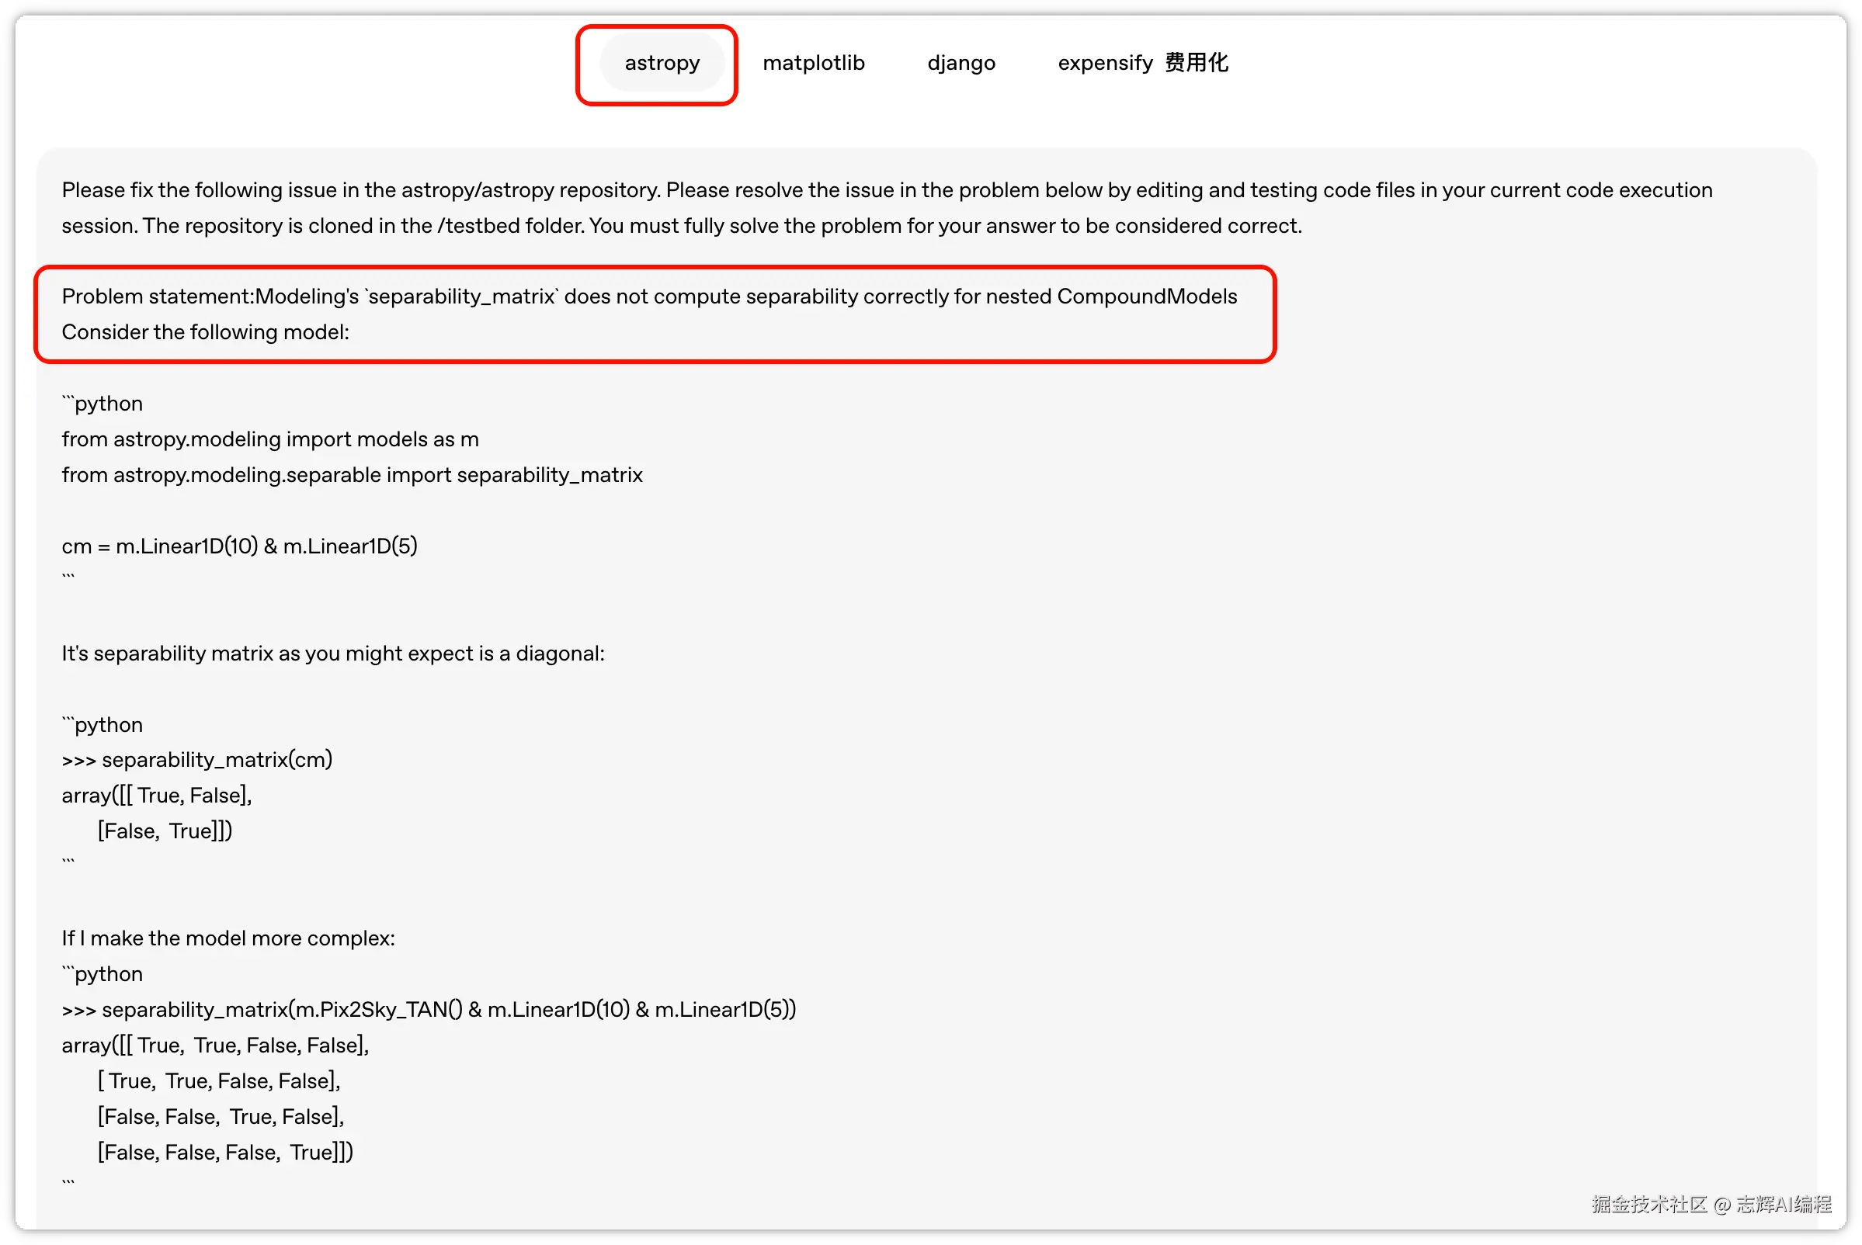Click the '[False, False, False, True]])' row
This screenshot has width=1862, height=1245.
[225, 1153]
